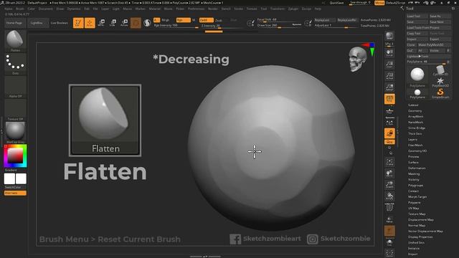Click the AAHalf icon
The width and height of the screenshot is (459, 258).
pos(389,87)
